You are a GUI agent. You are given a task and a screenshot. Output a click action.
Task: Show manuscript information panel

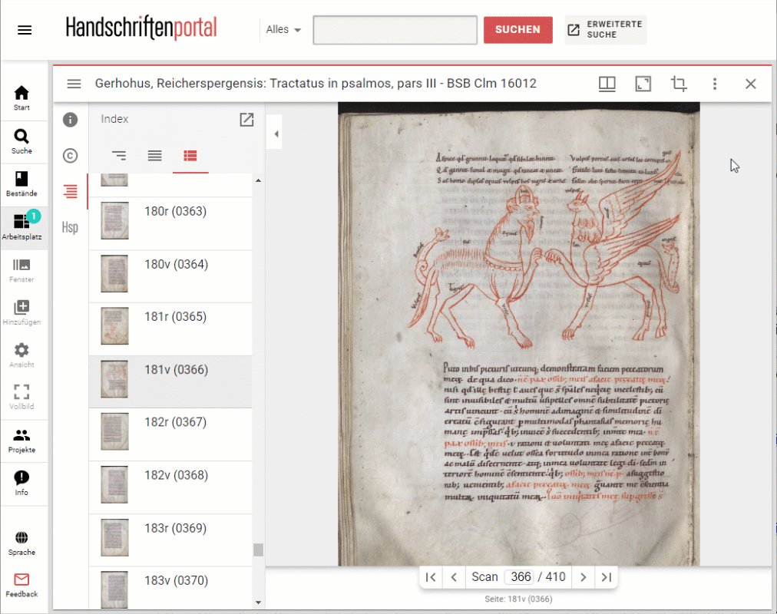click(x=71, y=120)
